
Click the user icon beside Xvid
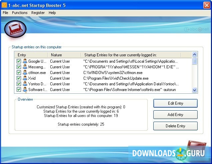pyautogui.click(x=25, y=78)
